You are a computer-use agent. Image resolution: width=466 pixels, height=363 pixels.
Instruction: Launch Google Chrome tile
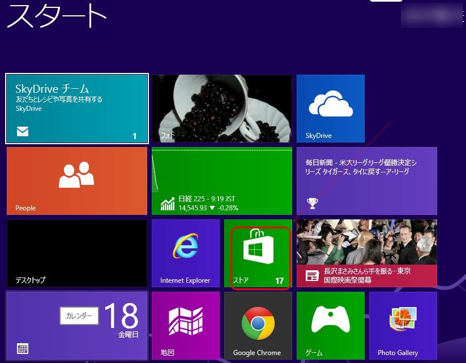(x=258, y=326)
